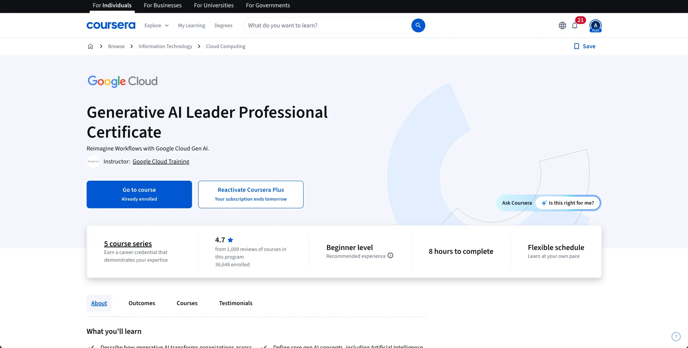Open My Learning
This screenshot has width=688, height=348.
tap(192, 25)
